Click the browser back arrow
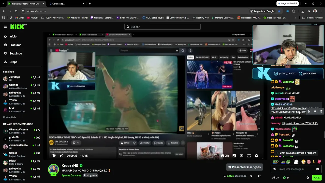Viewport: 325px width, 183px height. (x=4, y=11)
